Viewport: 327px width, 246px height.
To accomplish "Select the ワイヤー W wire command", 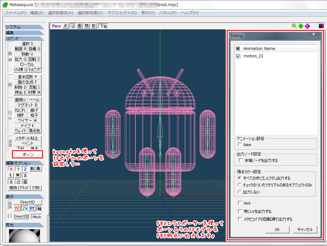I will pyautogui.click(x=27, y=121).
